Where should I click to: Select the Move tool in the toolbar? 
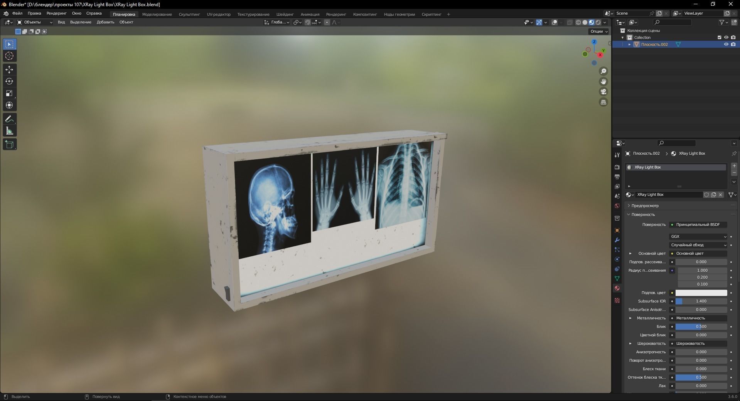point(9,70)
